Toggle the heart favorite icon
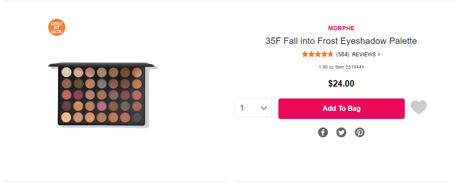Screen dimensions: 459x185 click(x=418, y=108)
